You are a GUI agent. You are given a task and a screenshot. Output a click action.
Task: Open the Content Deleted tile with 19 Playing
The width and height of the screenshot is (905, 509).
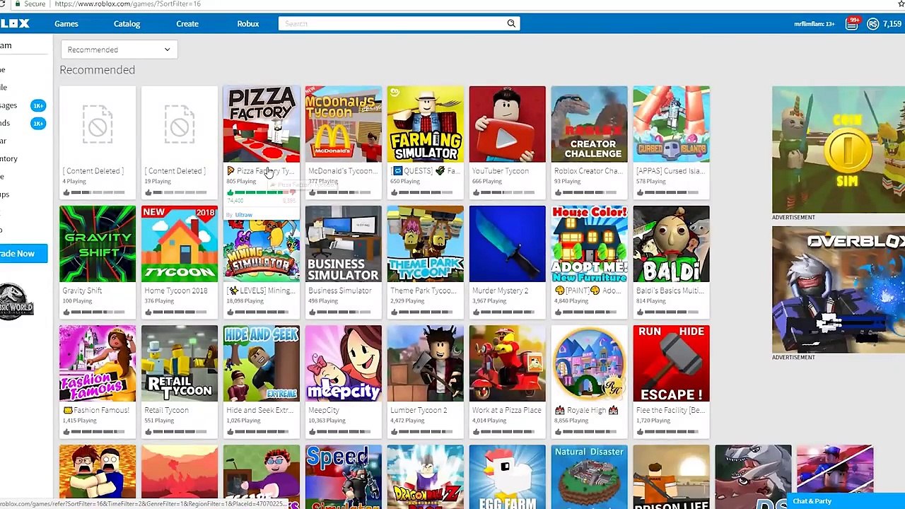180,141
